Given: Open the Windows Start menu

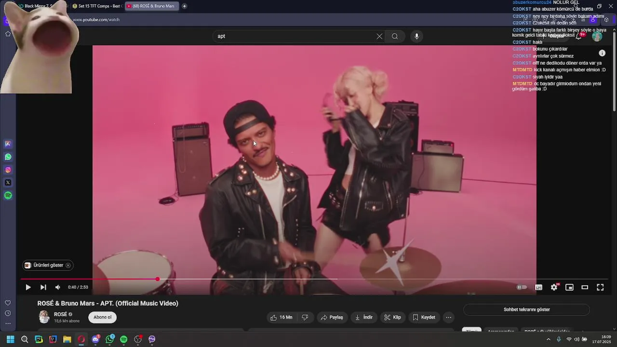Looking at the screenshot, I should coord(10,339).
